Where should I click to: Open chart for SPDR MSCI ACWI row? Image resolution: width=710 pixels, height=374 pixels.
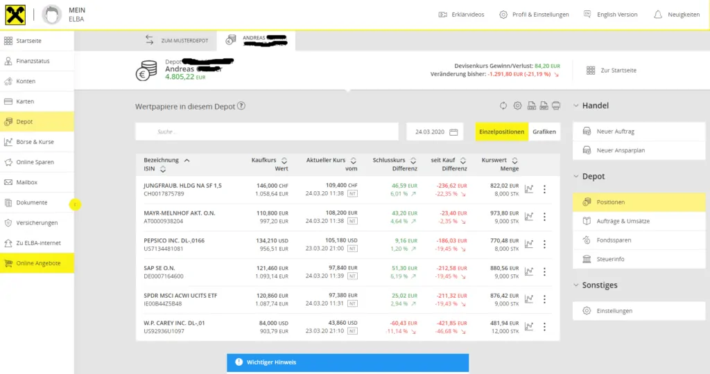pos(529,299)
